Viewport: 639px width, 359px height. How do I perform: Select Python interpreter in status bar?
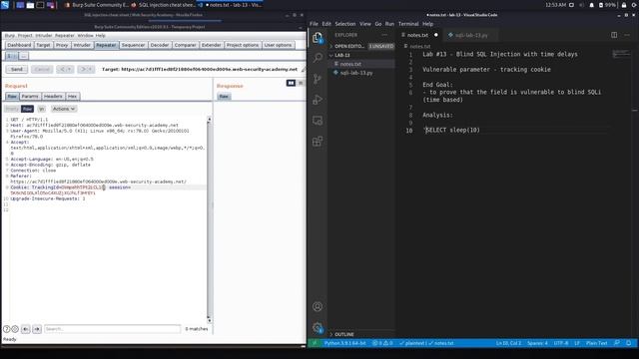(x=345, y=343)
